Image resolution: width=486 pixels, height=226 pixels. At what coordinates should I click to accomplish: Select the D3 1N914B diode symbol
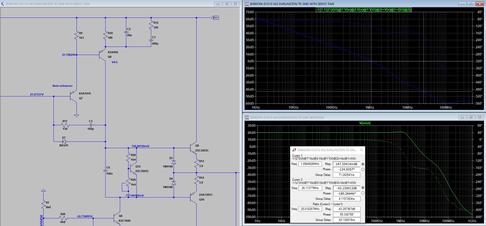174,162
